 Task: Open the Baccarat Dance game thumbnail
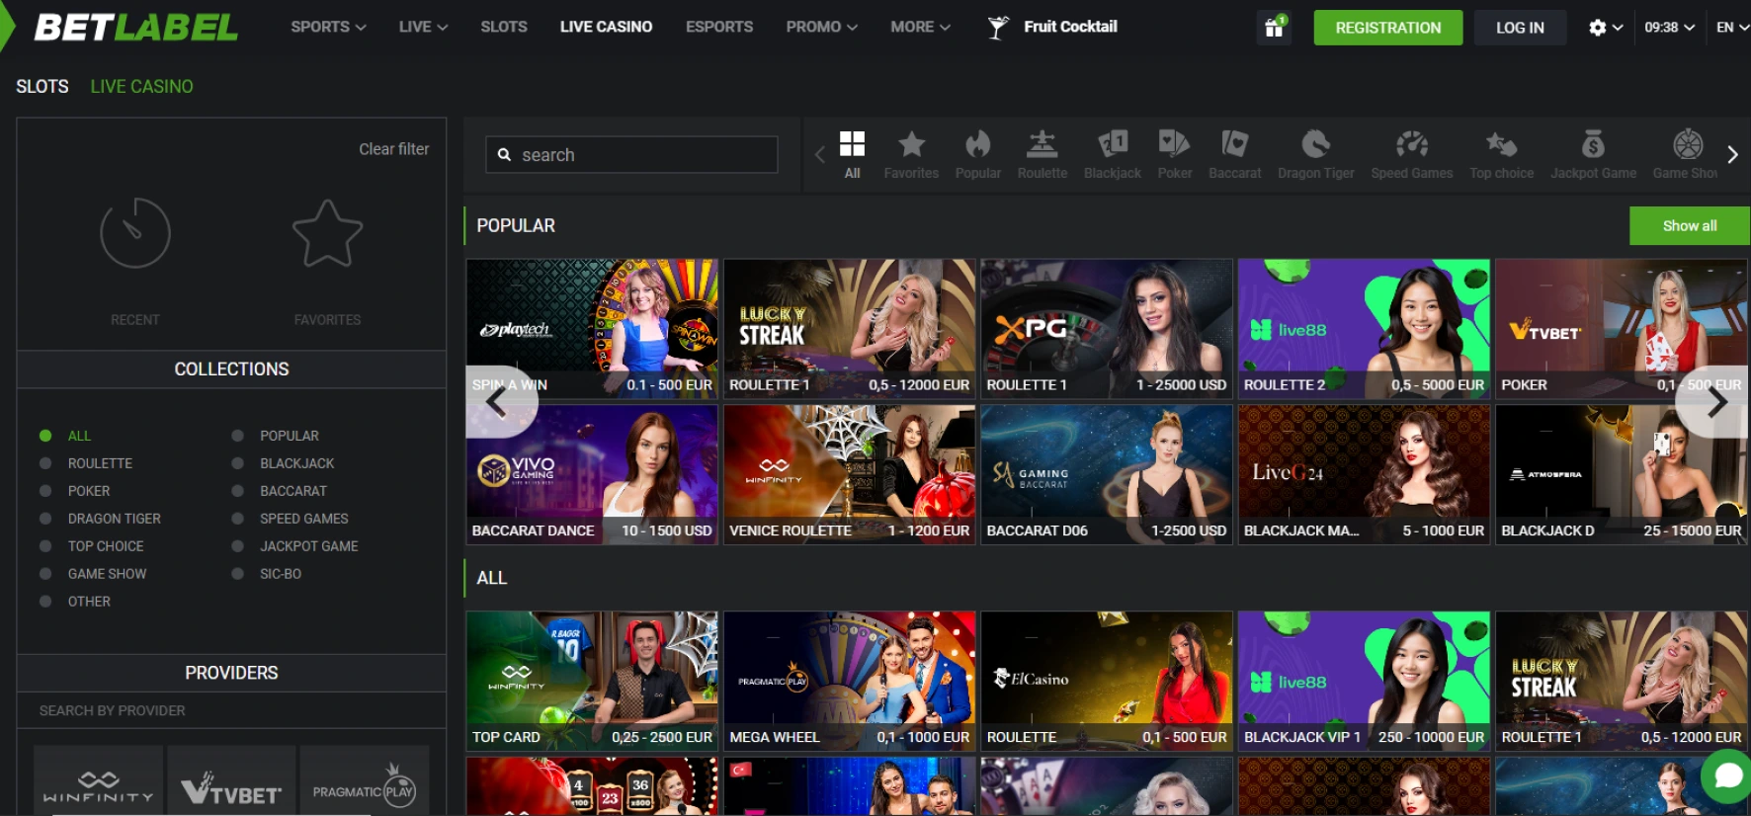[592, 475]
